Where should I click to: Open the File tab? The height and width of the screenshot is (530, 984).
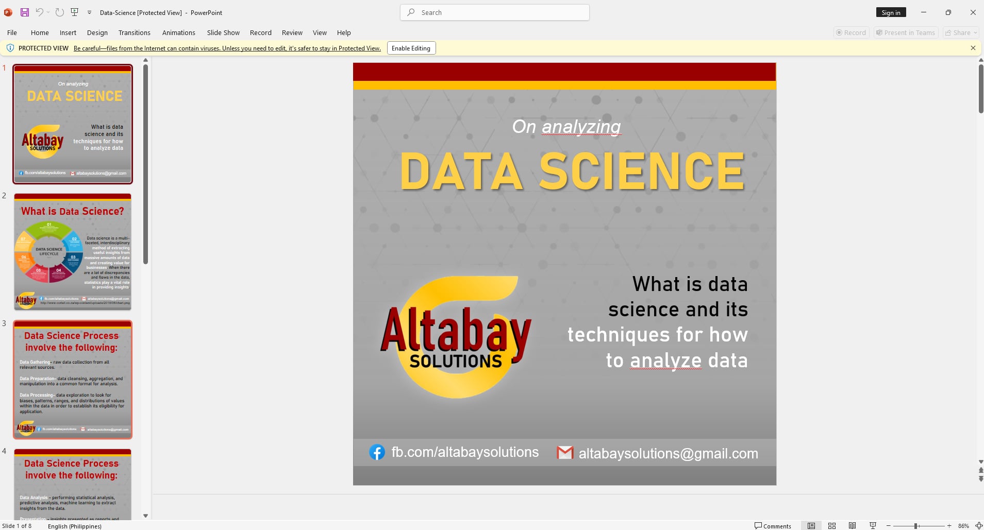(12, 32)
